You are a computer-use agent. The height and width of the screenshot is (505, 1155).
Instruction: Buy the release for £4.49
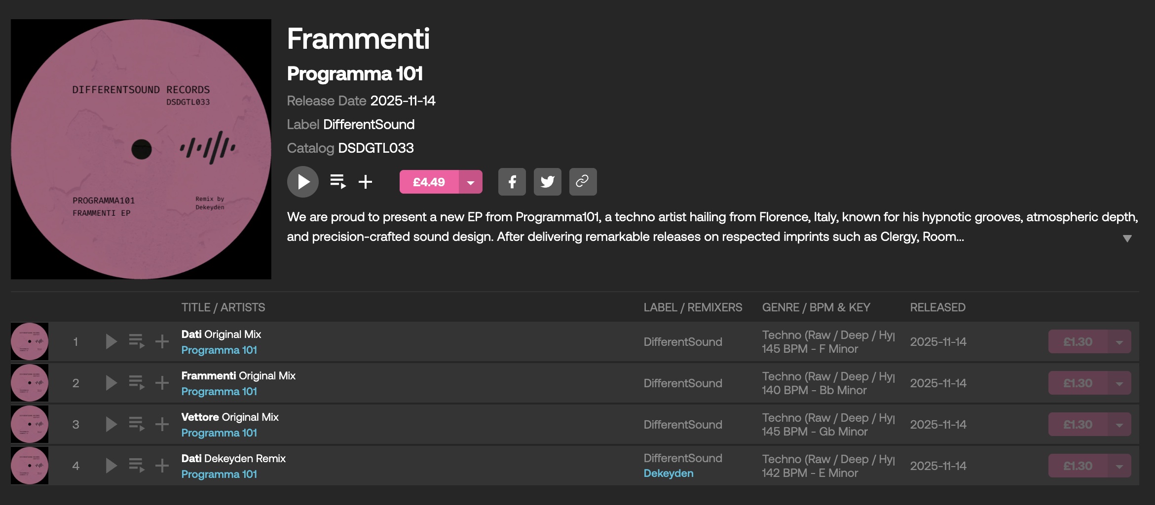(429, 182)
